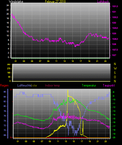Click the yellow solar peak near hour 13
The width and height of the screenshot is (122, 145).
pyautogui.click(x=68, y=90)
